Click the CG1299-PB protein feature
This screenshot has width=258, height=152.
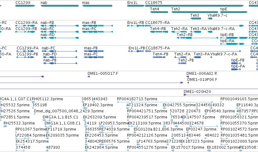(25, 57)
